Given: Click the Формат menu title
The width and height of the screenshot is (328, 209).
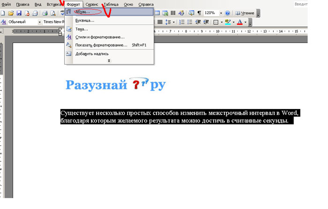Looking at the screenshot, I should click(74, 4).
